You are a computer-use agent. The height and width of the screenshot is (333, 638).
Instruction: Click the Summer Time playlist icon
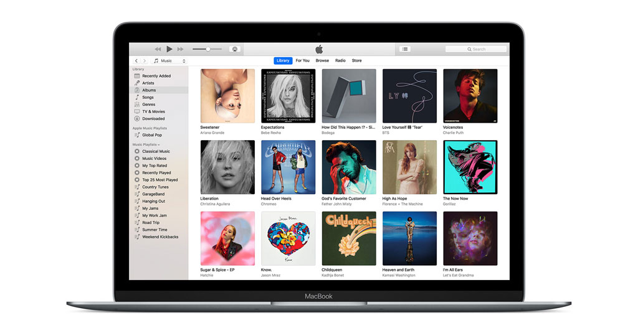(137, 230)
